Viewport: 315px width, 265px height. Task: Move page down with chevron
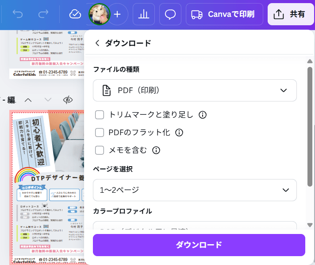point(48,100)
